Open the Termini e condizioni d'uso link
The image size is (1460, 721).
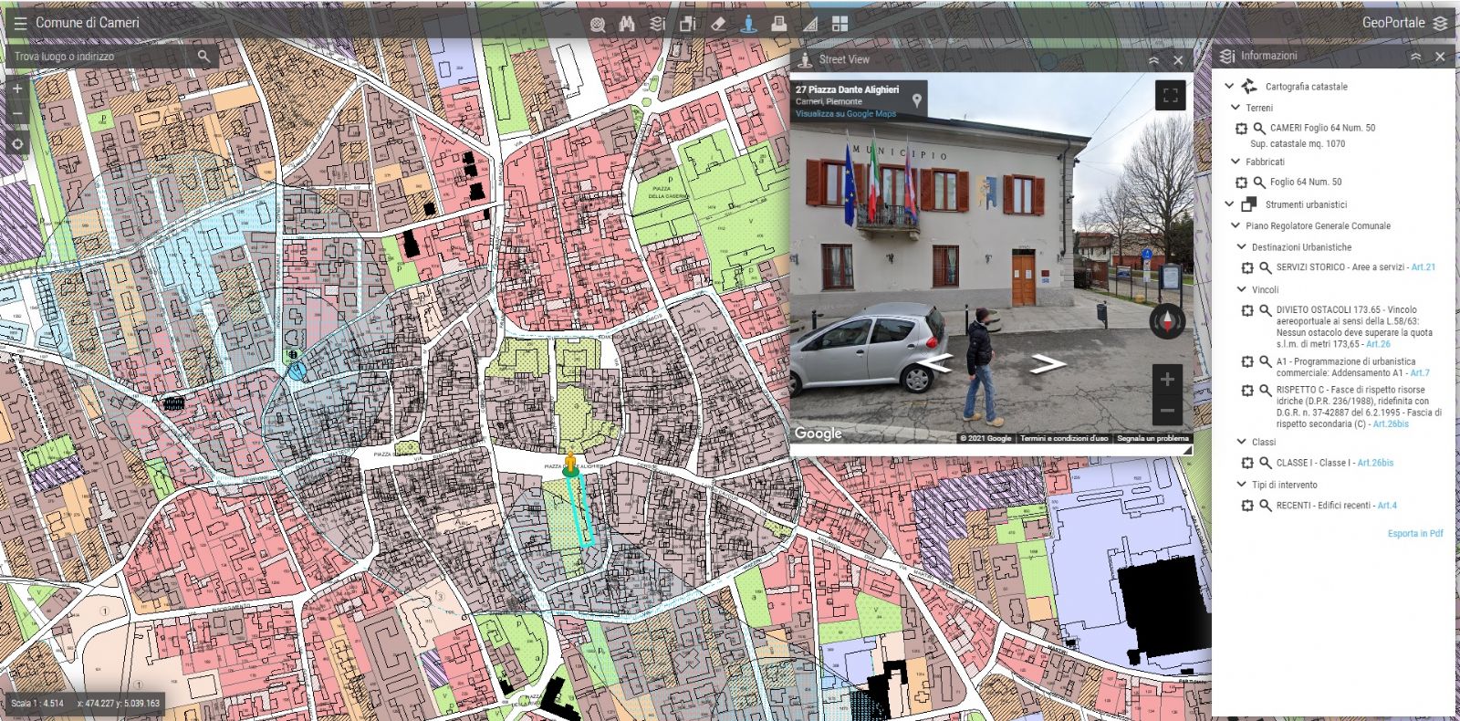1064,439
